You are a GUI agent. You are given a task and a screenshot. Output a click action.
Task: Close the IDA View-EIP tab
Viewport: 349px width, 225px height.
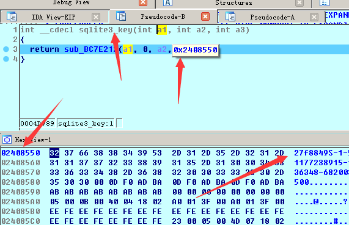point(96,17)
